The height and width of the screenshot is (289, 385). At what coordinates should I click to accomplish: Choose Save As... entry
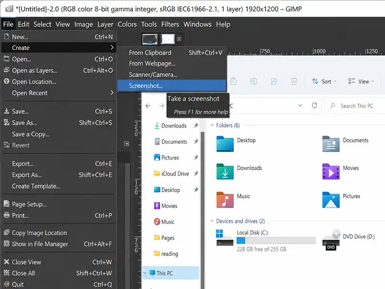click(x=58, y=123)
